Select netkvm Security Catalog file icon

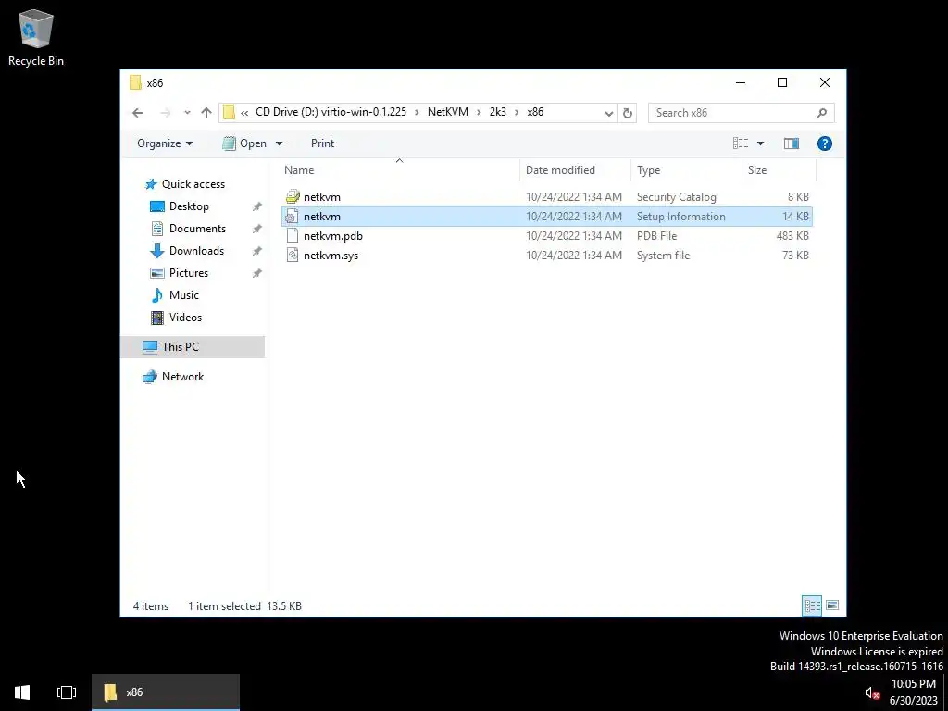tap(293, 196)
